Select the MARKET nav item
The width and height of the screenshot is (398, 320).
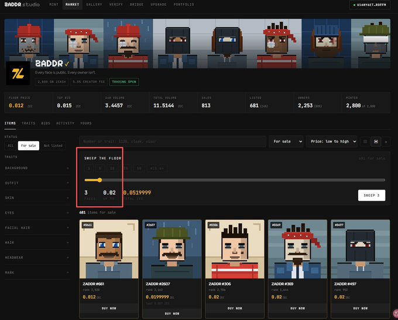pos(73,5)
